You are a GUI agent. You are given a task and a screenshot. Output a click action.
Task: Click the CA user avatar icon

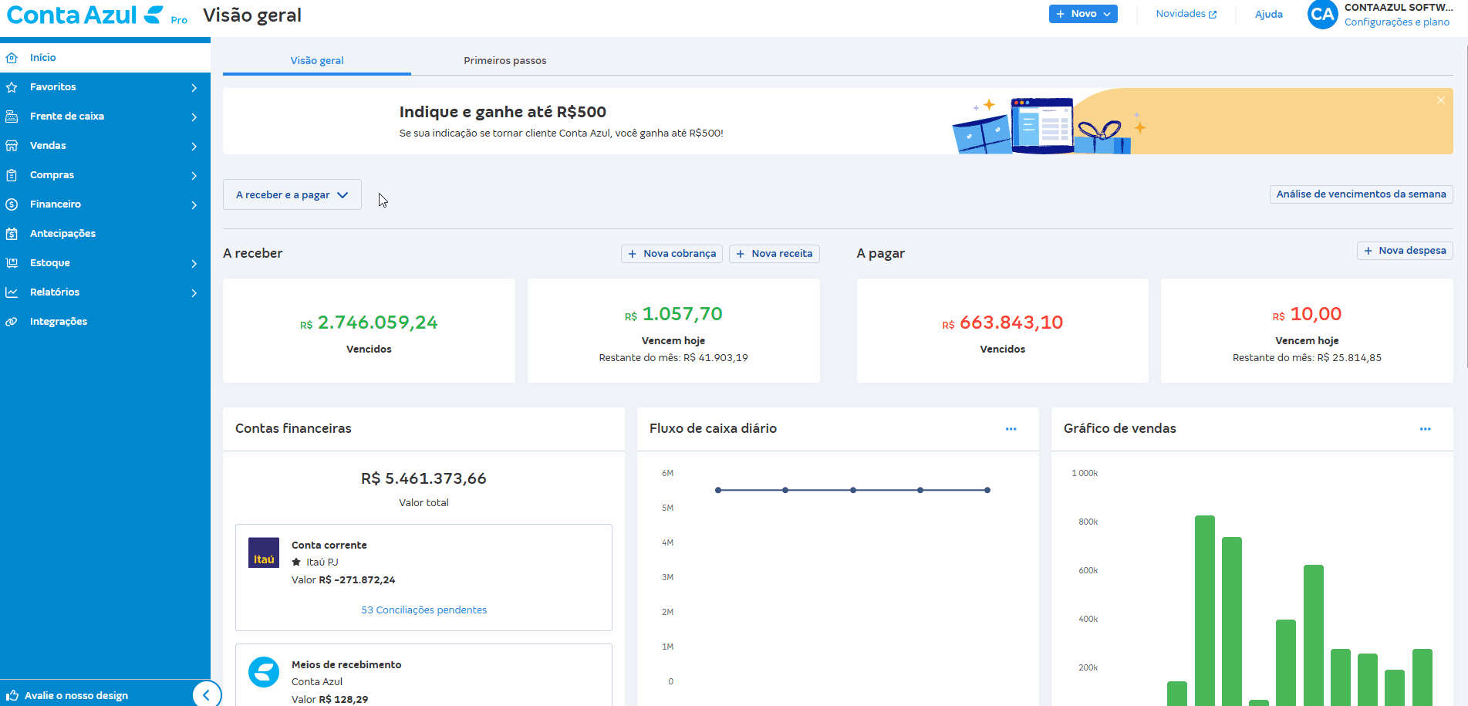click(x=1322, y=15)
